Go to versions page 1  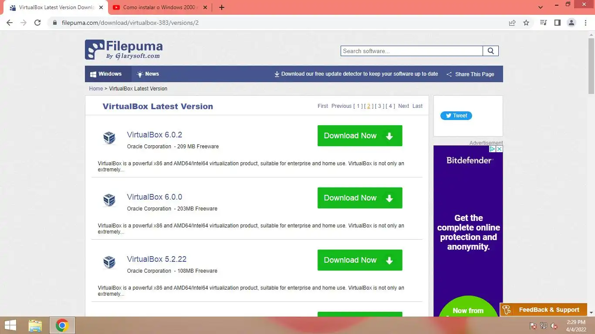pyautogui.click(x=358, y=106)
